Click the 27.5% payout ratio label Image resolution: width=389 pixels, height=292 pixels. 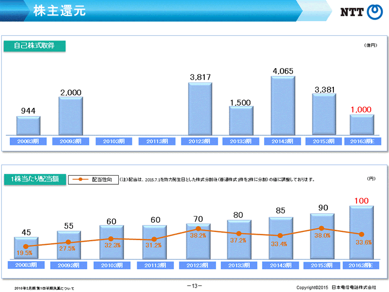click(67, 248)
